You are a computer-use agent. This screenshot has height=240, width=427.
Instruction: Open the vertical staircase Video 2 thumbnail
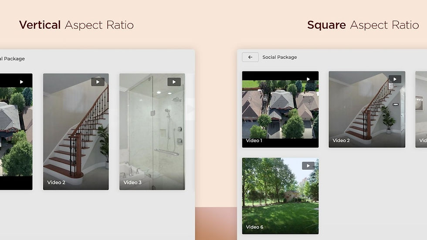76,132
